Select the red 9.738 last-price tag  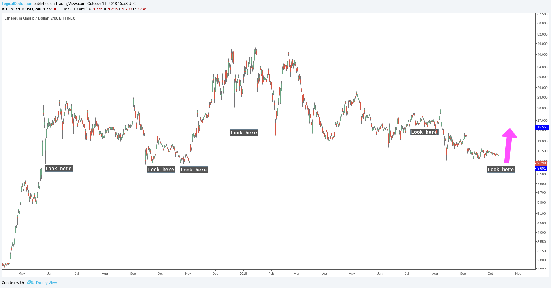pos(541,163)
